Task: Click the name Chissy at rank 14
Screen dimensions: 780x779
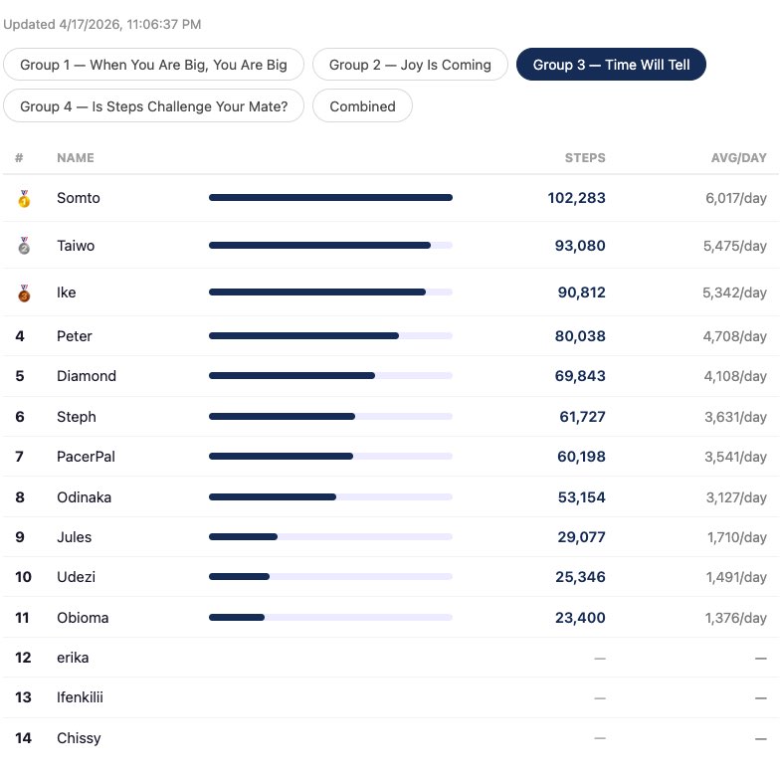Action: pos(79,738)
